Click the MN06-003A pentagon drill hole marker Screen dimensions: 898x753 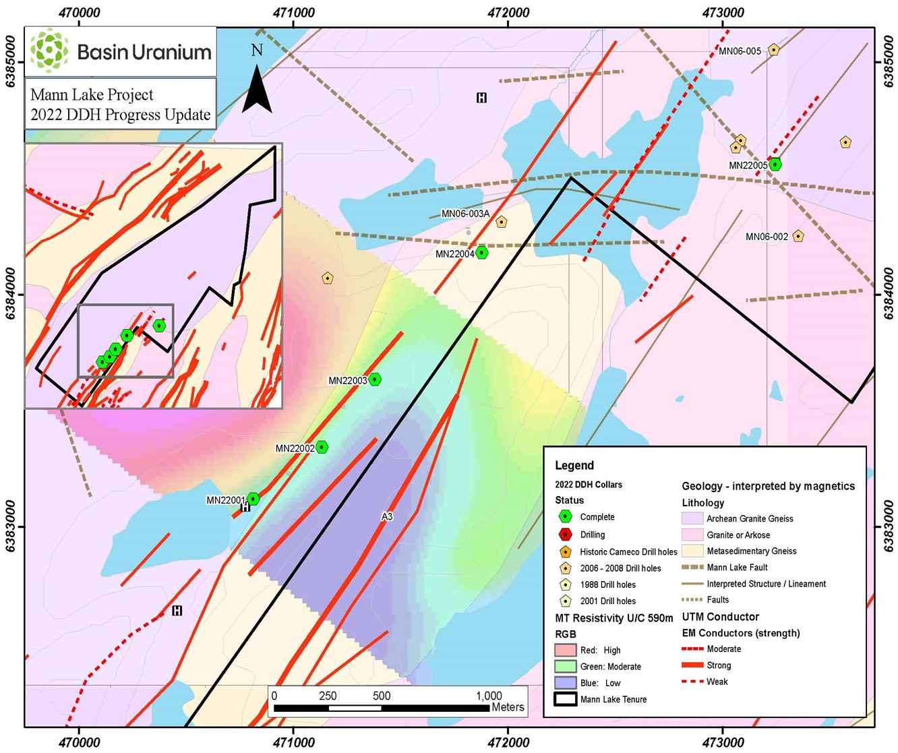(x=501, y=222)
